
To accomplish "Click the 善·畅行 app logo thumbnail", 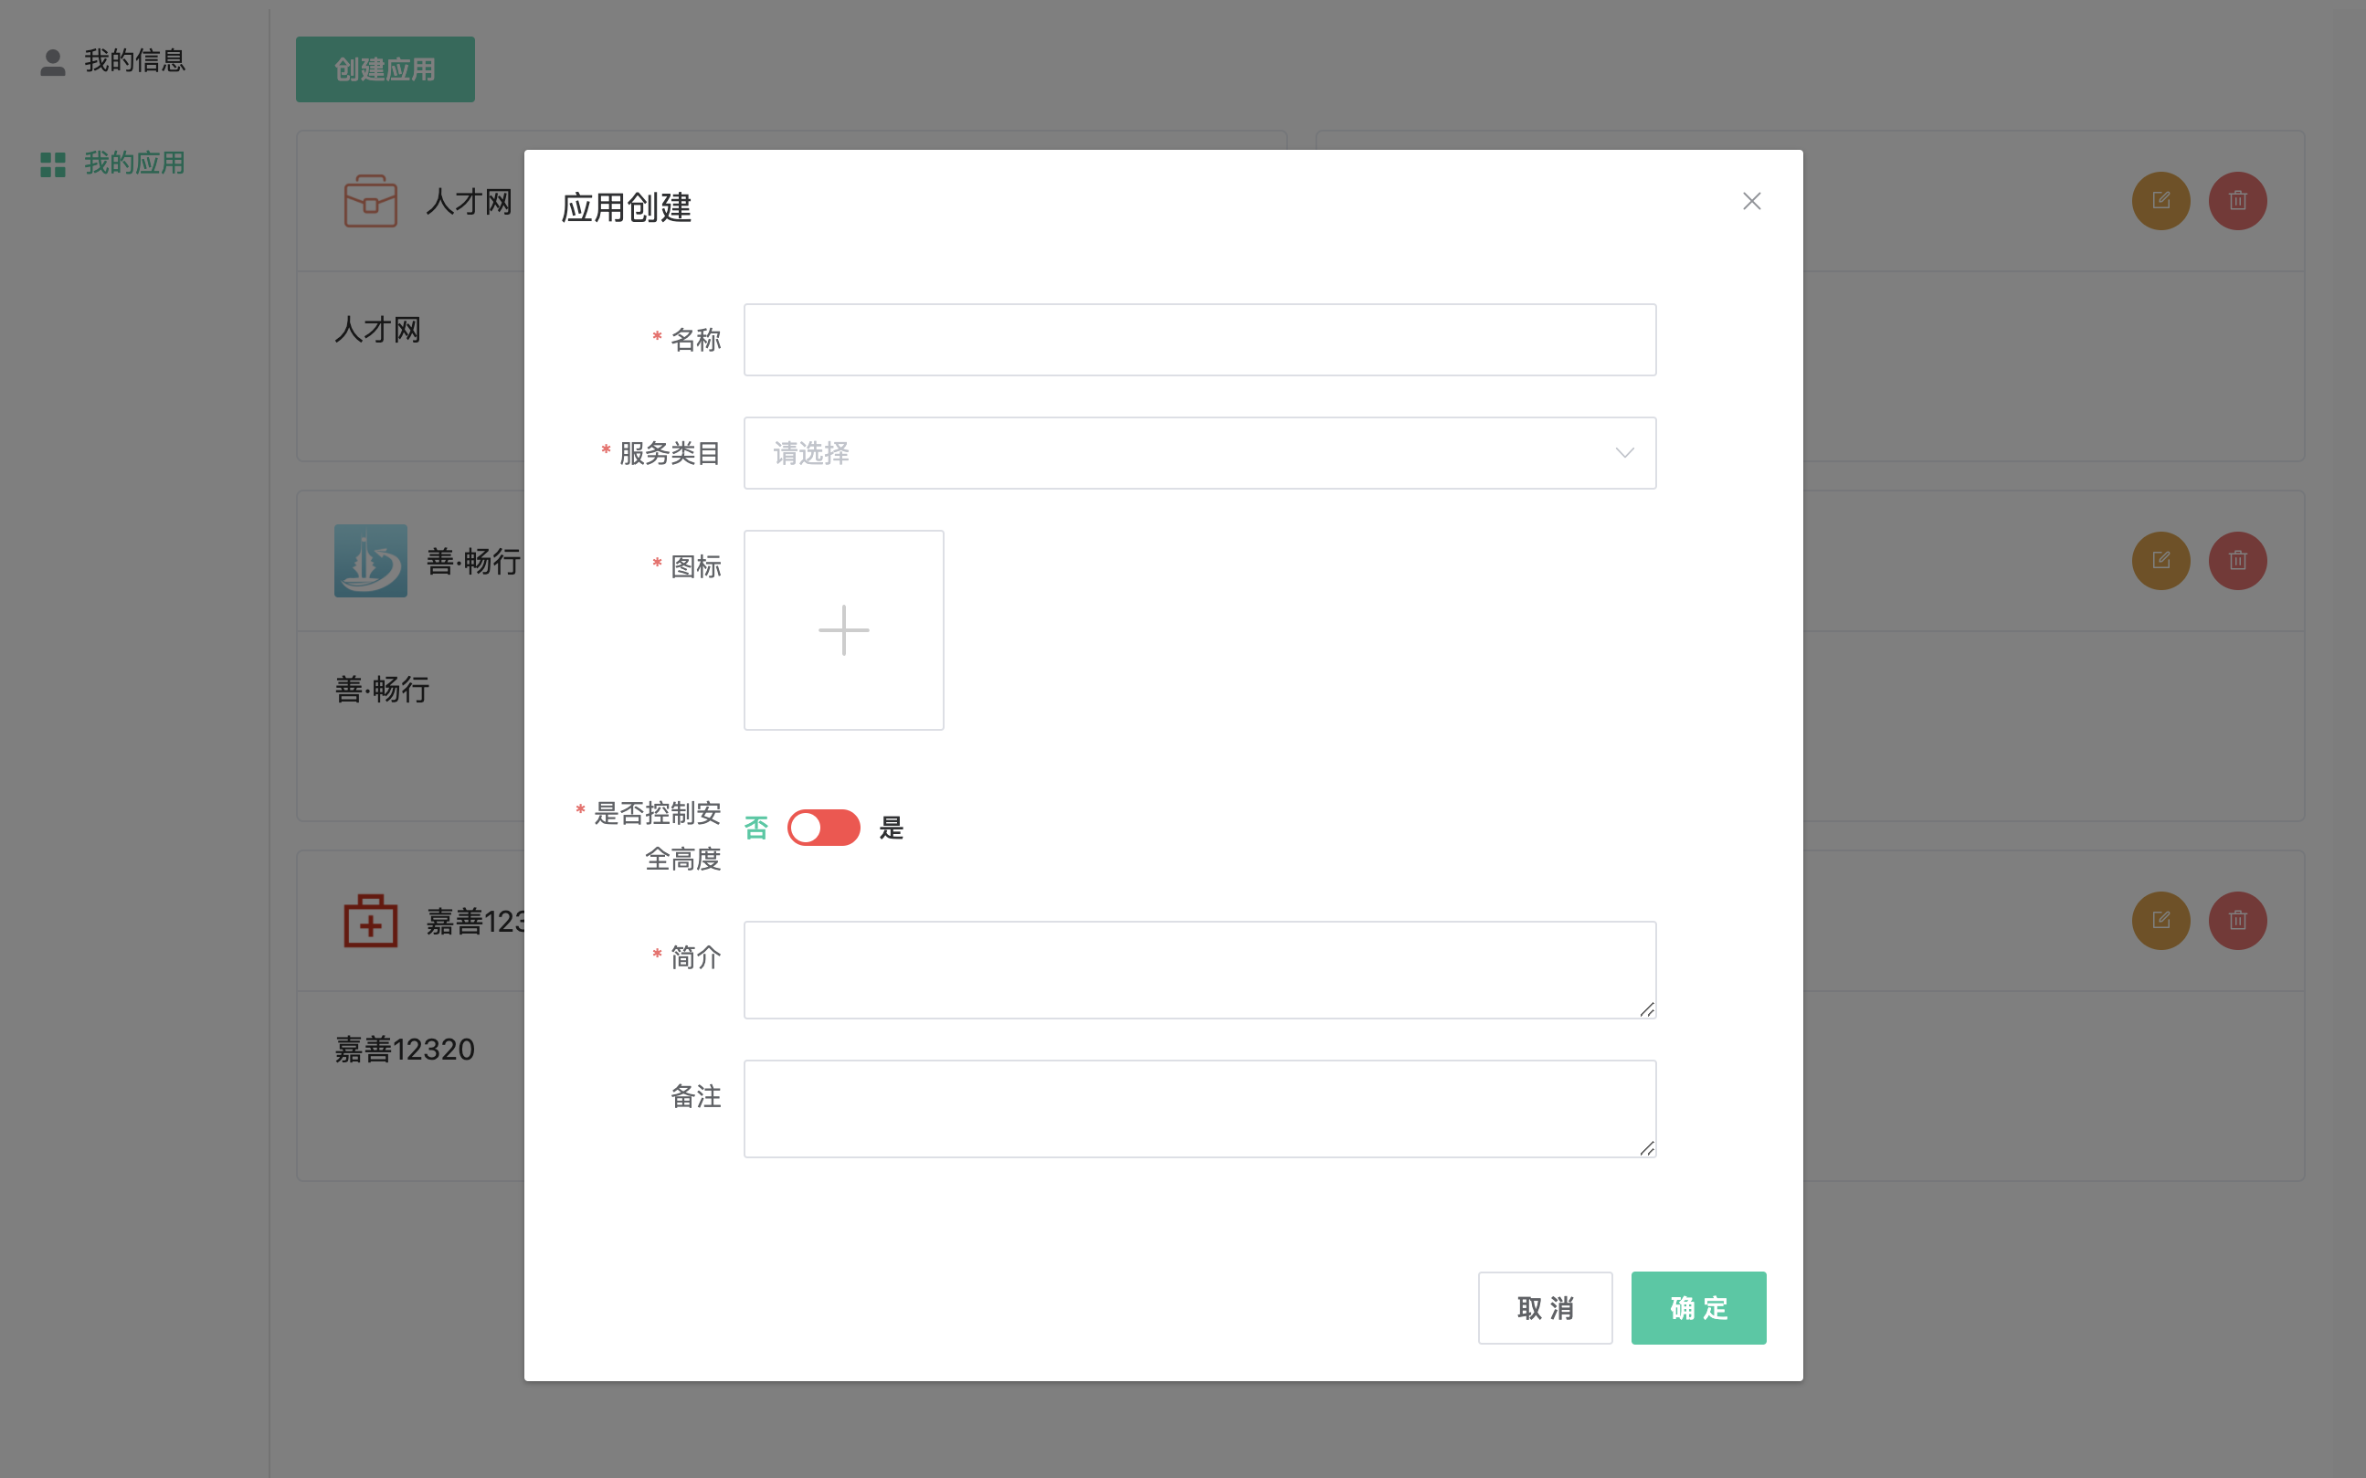I will pyautogui.click(x=370, y=561).
